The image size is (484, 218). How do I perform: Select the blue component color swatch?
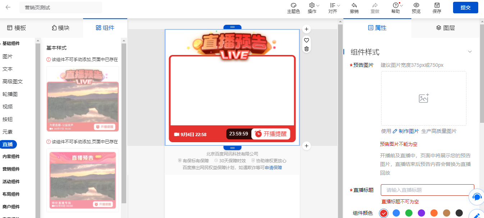tap(396, 213)
